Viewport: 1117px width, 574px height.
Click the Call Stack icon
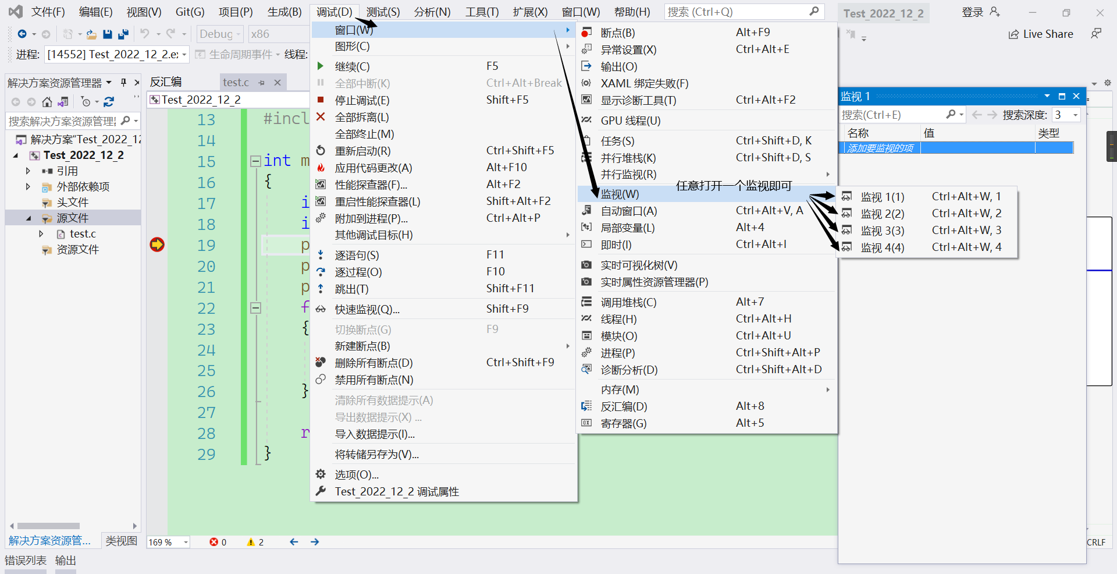point(586,302)
